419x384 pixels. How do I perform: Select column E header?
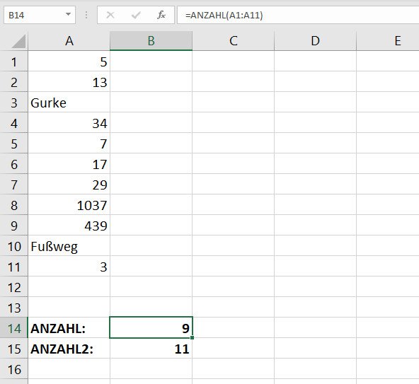[x=388, y=41]
